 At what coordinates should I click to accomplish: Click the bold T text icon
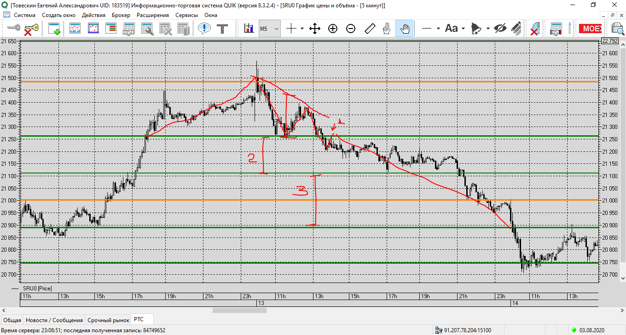tap(223, 29)
